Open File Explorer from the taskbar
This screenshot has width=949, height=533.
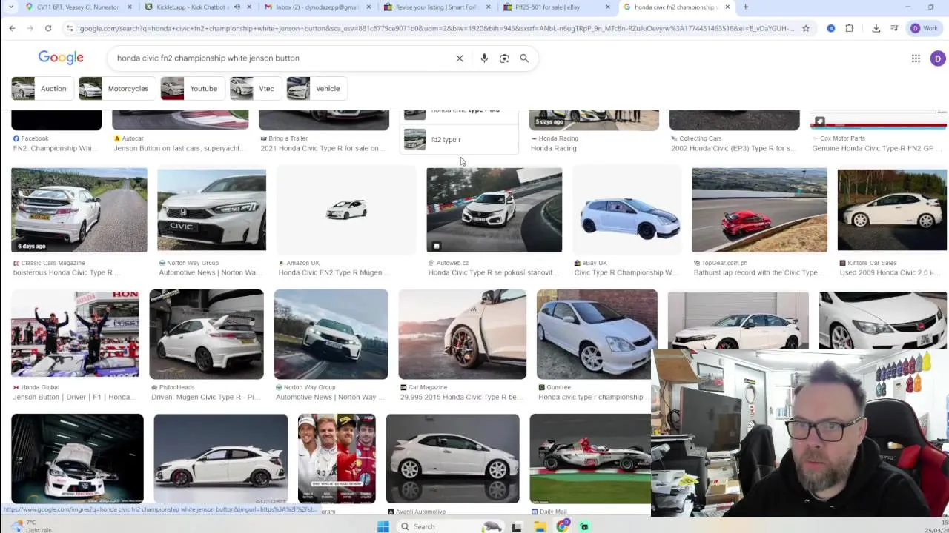coord(540,526)
